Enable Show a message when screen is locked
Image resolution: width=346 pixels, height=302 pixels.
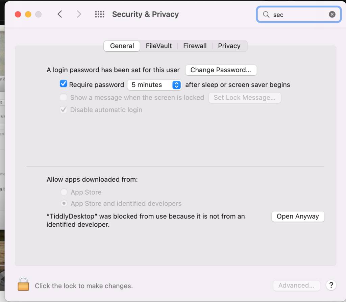(64, 98)
